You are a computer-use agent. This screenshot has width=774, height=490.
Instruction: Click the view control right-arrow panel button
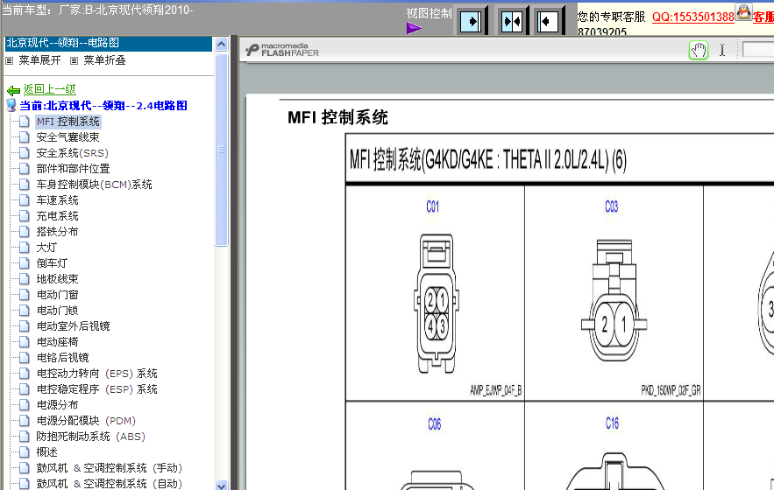pos(471,21)
